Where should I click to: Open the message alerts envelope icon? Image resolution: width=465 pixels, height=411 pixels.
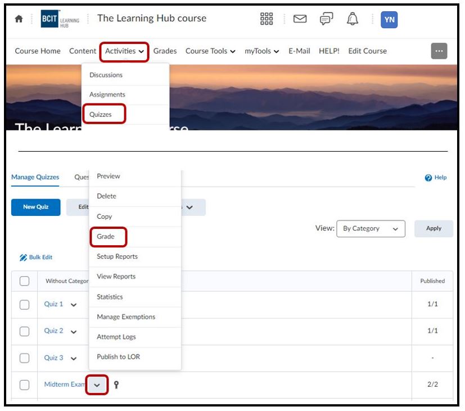click(300, 19)
